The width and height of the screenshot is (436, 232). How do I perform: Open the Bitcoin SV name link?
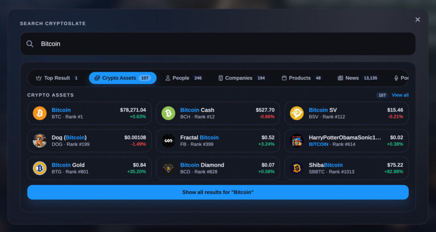pos(323,110)
